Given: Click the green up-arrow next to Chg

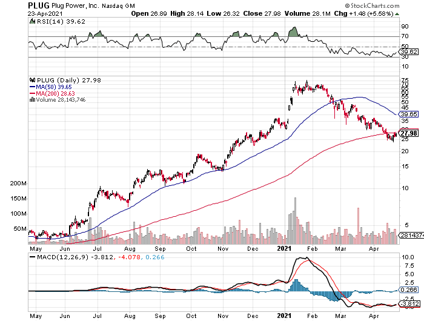Looking at the screenshot, I should 397,14.
